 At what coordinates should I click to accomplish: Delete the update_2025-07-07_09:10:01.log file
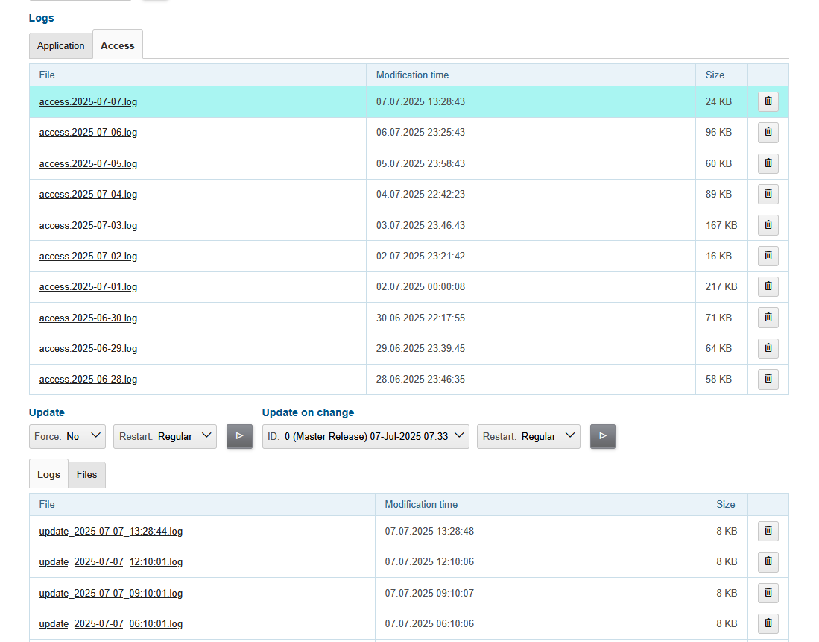(768, 592)
